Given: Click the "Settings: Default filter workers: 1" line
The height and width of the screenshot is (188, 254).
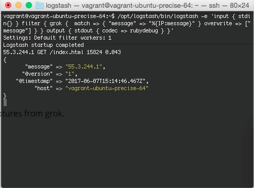Looking at the screenshot, I should (x=57, y=38).
